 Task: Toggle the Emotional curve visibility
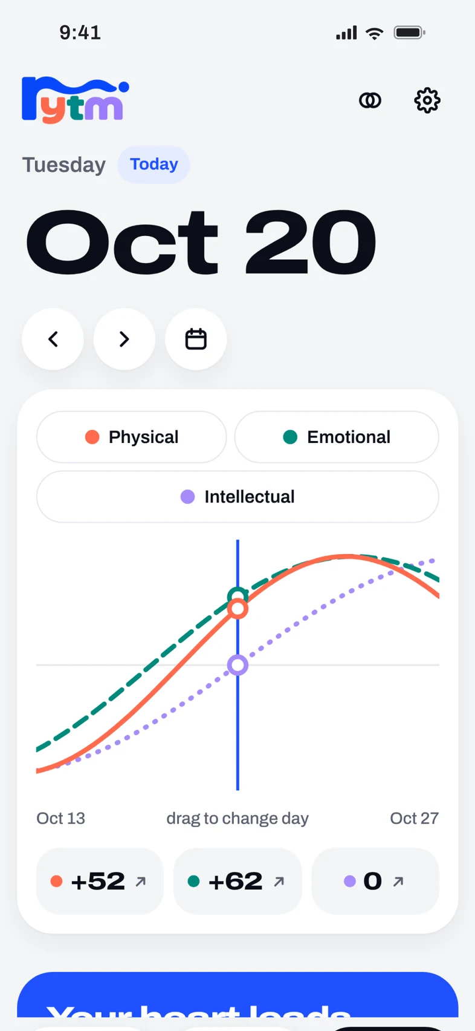coord(337,437)
